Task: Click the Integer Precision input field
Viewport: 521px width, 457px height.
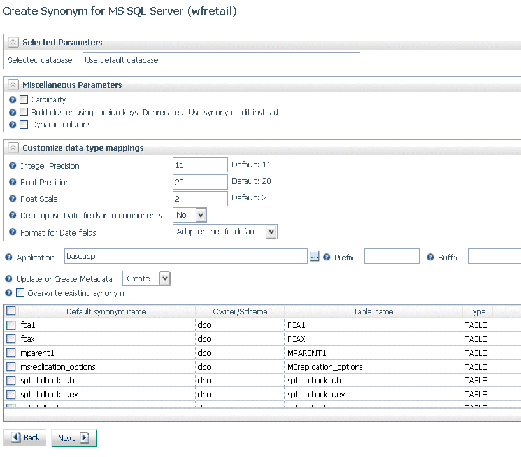Action: coord(200,165)
